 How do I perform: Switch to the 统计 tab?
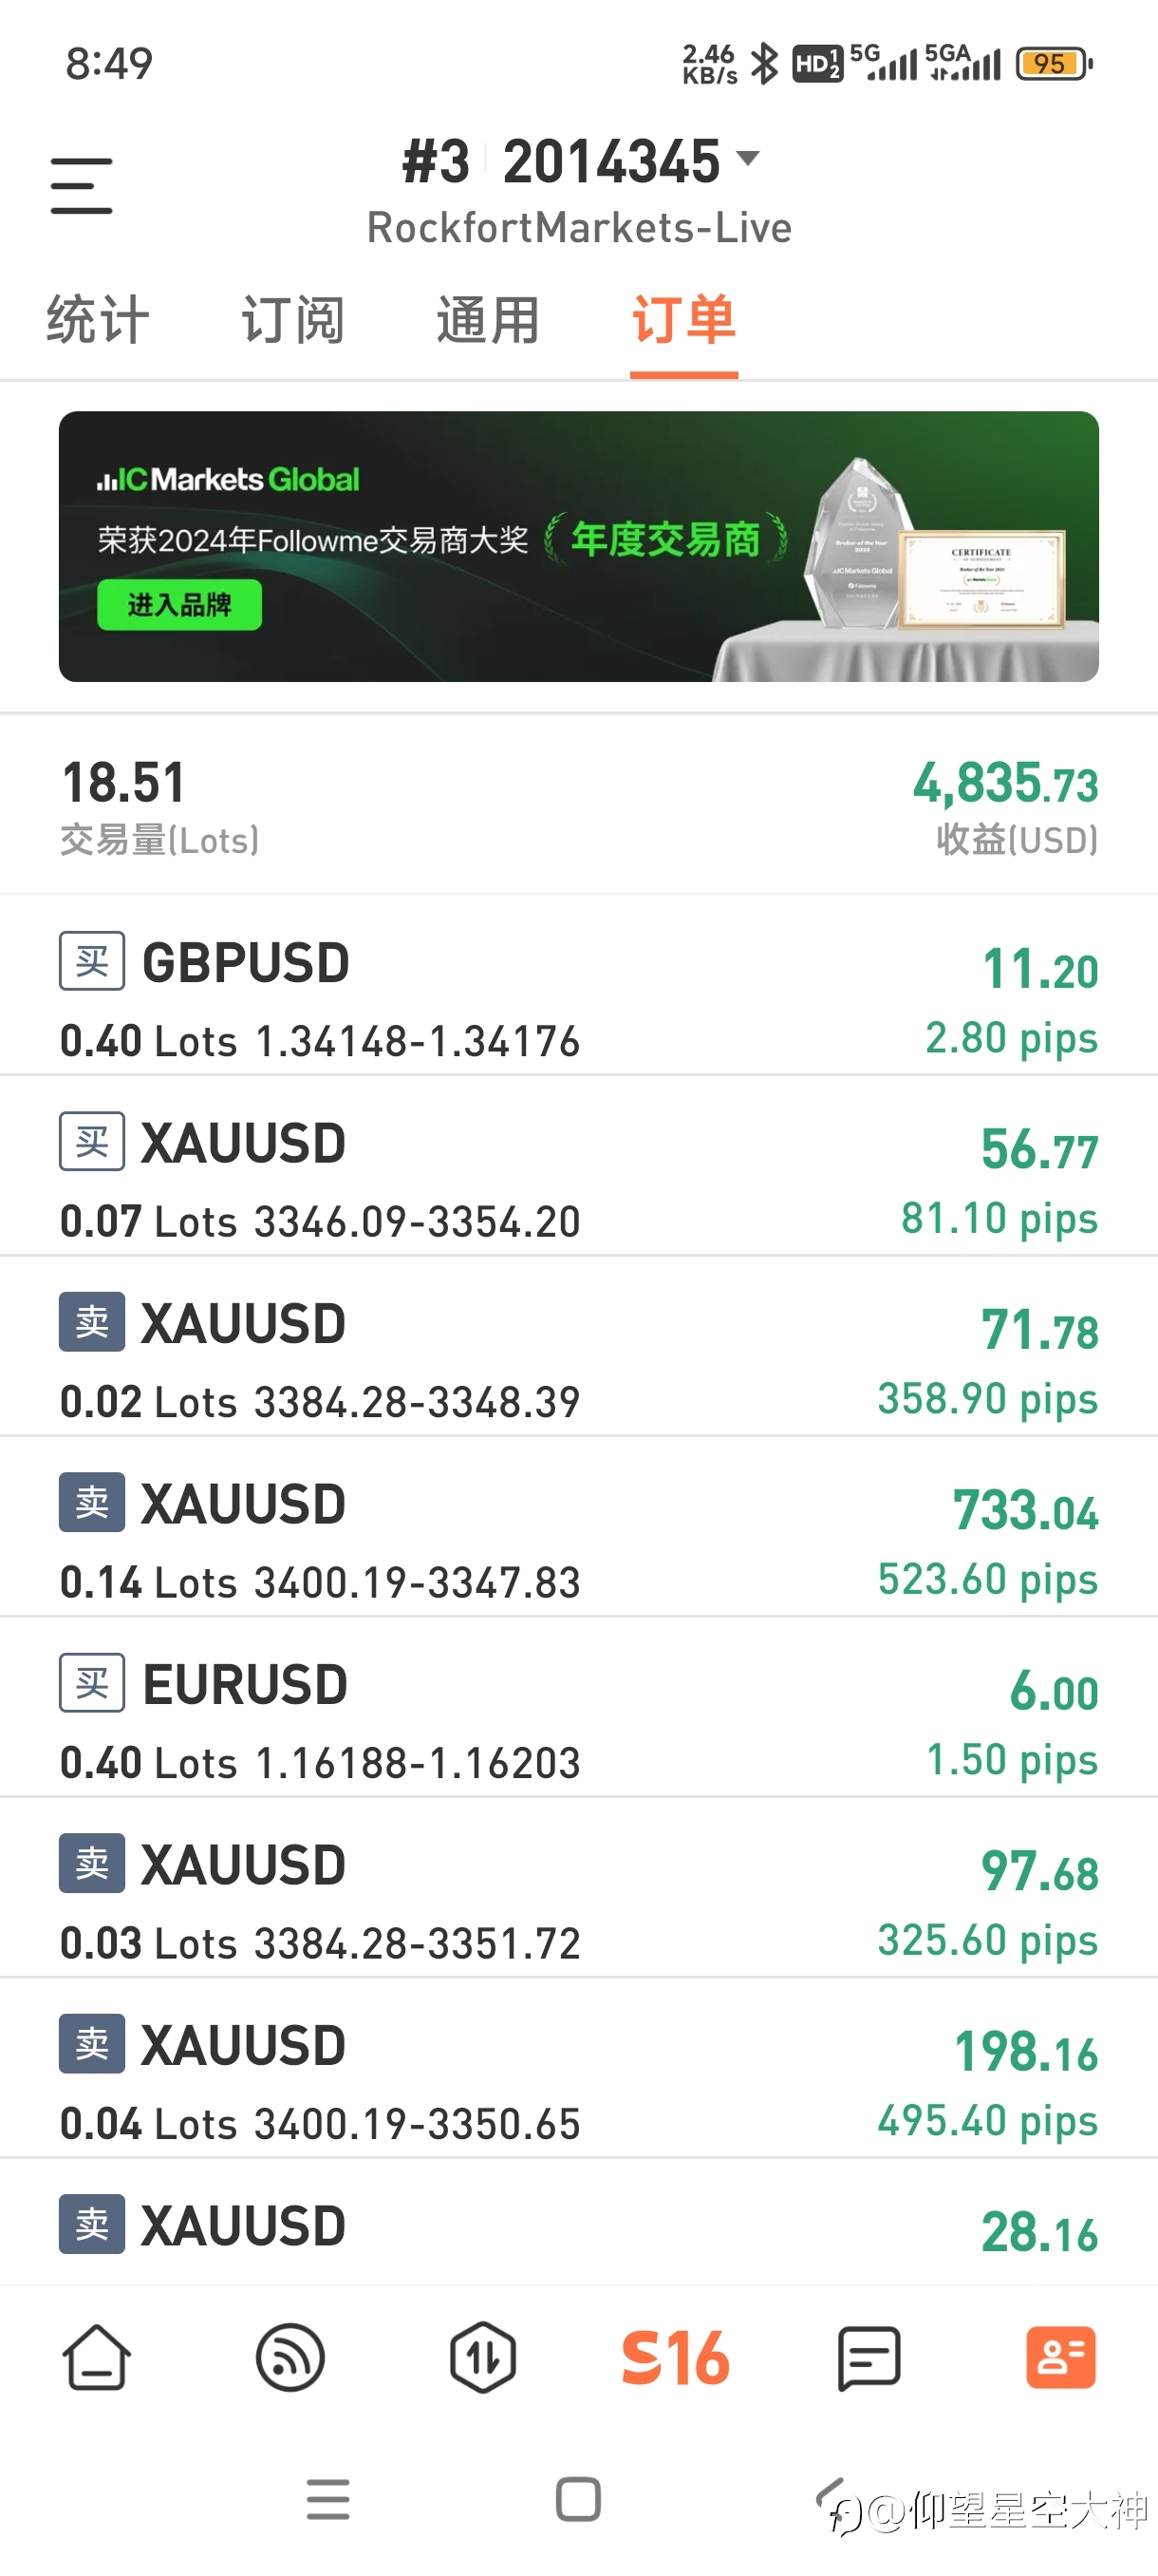click(x=98, y=320)
